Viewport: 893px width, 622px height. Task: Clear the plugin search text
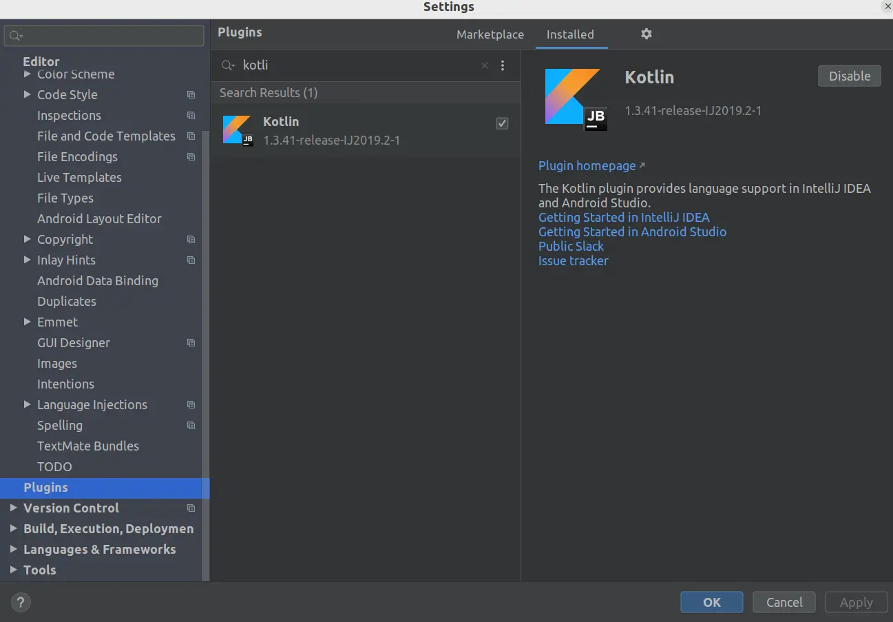pyautogui.click(x=485, y=65)
